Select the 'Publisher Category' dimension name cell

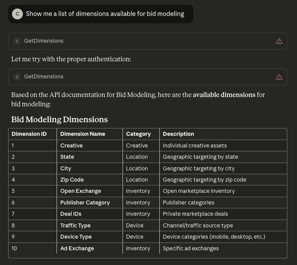[90, 203]
